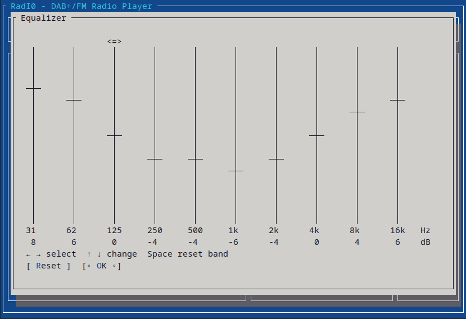Select the '31' frequency label
The width and height of the screenshot is (466, 319).
(x=31, y=230)
